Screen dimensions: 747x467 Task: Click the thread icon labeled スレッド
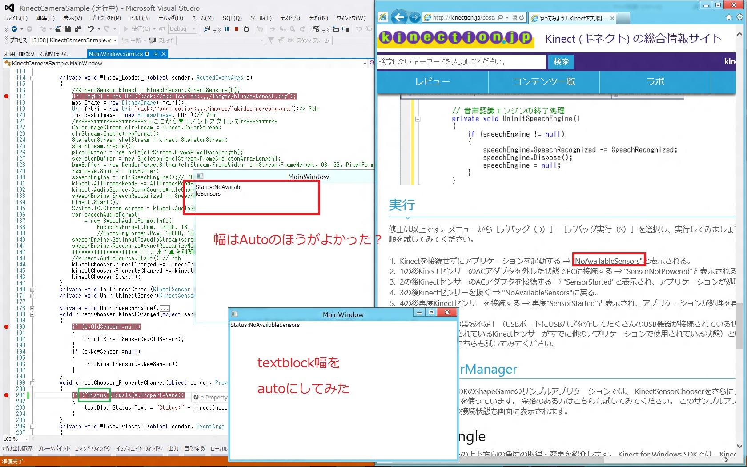[153, 40]
